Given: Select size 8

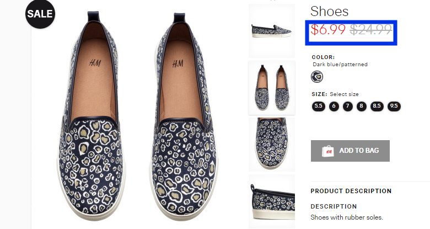Looking at the screenshot, I should coord(362,106).
